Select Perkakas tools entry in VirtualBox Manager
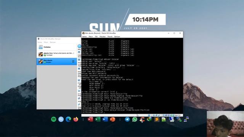The image size is (244, 137). pos(57,47)
